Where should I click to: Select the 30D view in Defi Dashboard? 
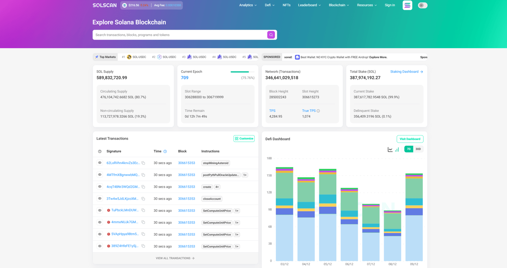pos(418,149)
